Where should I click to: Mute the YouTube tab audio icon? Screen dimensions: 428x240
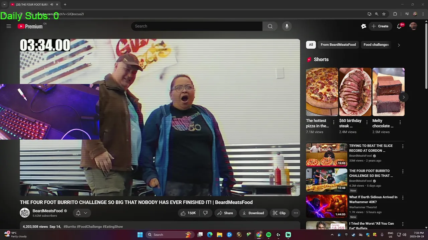52,4
